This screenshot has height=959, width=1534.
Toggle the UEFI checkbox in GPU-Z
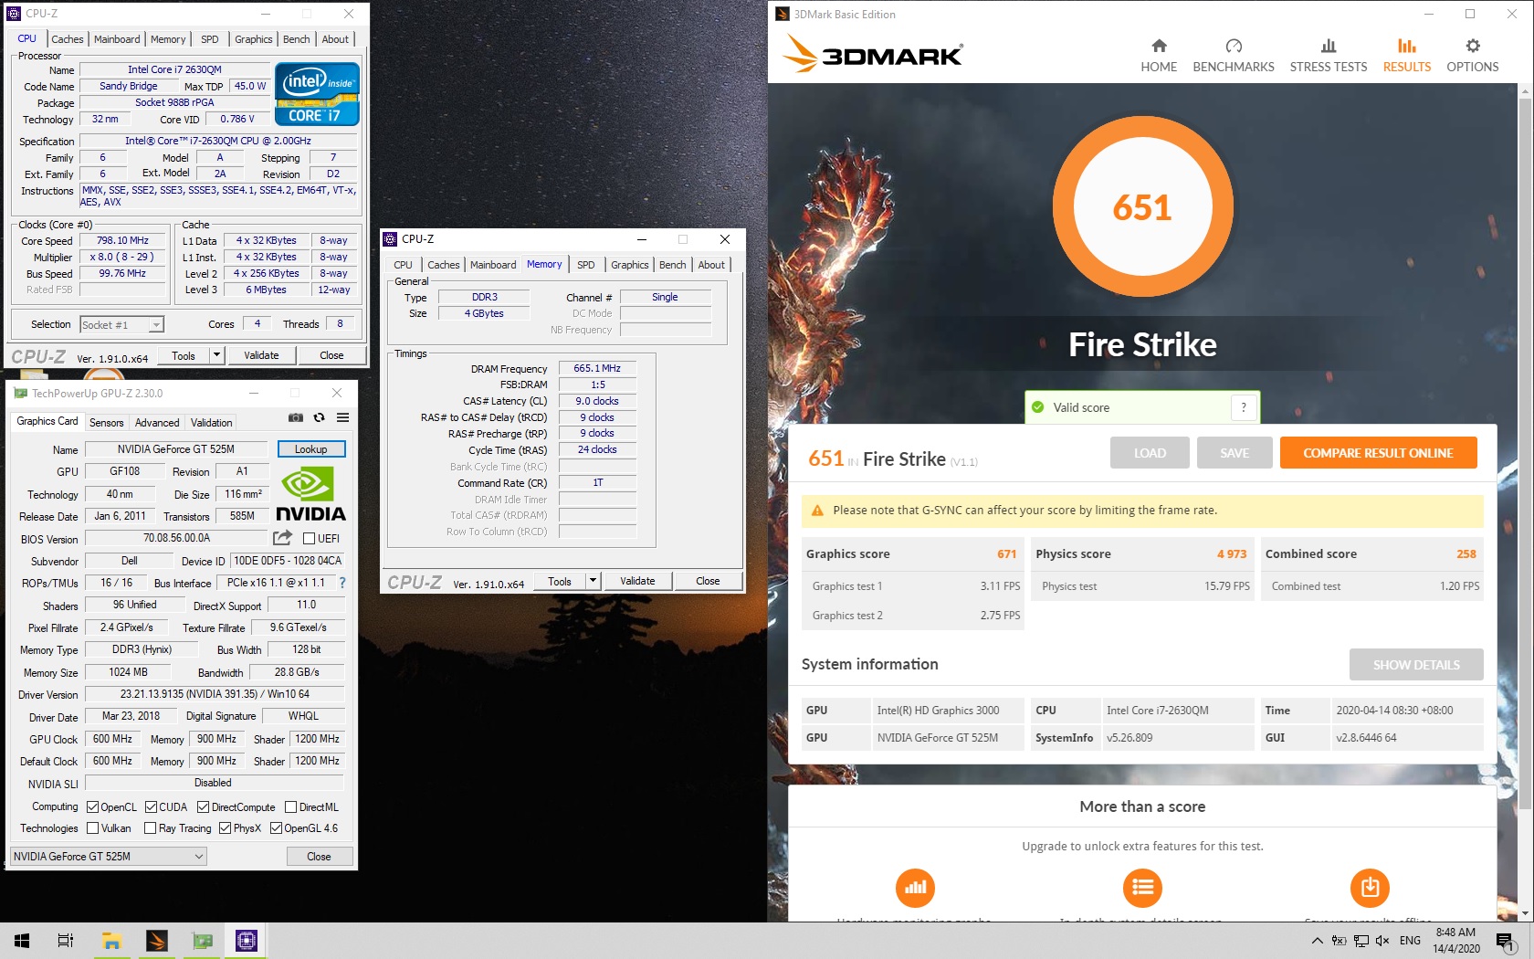[x=309, y=539]
